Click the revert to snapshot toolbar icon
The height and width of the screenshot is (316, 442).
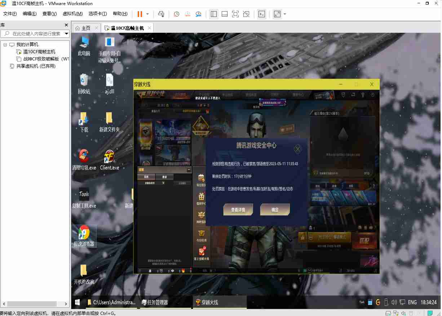187,14
